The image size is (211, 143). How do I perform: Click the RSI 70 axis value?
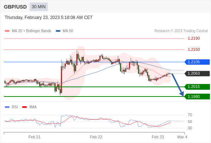coord(190,115)
